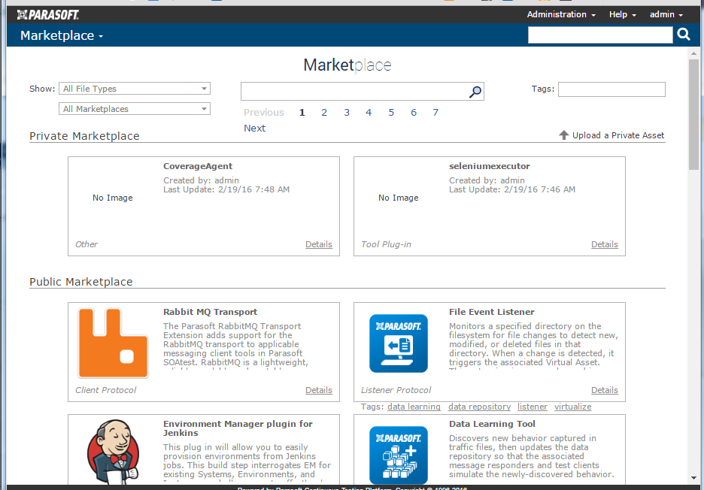Expand the All File Types dropdown

[x=134, y=89]
